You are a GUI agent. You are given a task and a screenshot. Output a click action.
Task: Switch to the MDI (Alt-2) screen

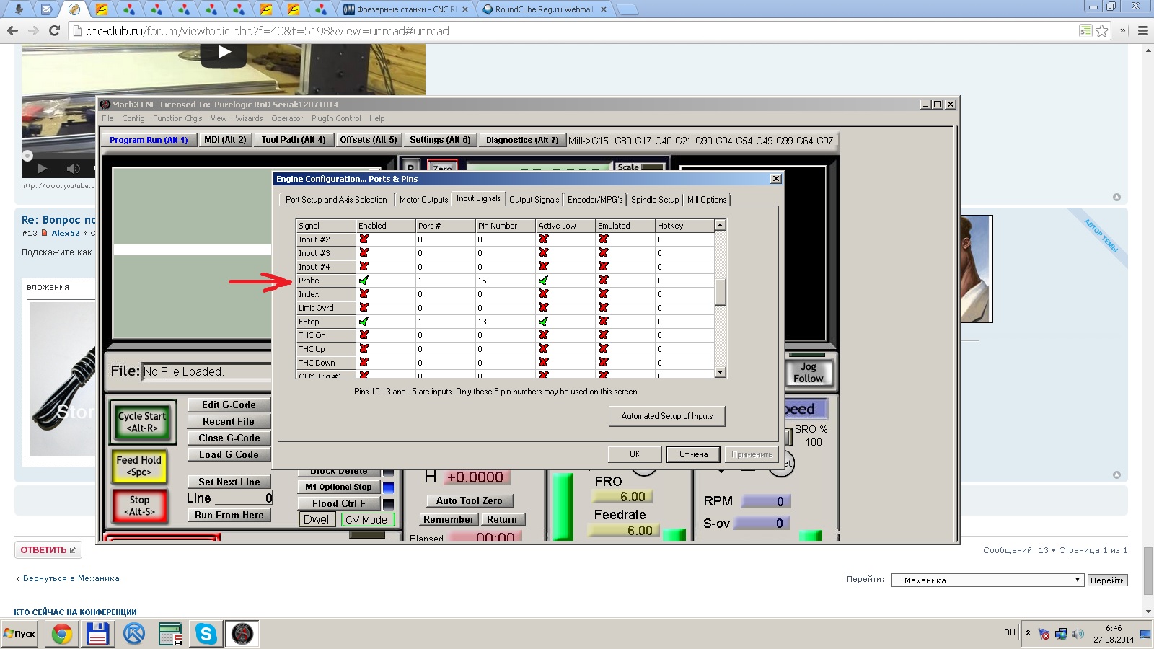tap(225, 140)
